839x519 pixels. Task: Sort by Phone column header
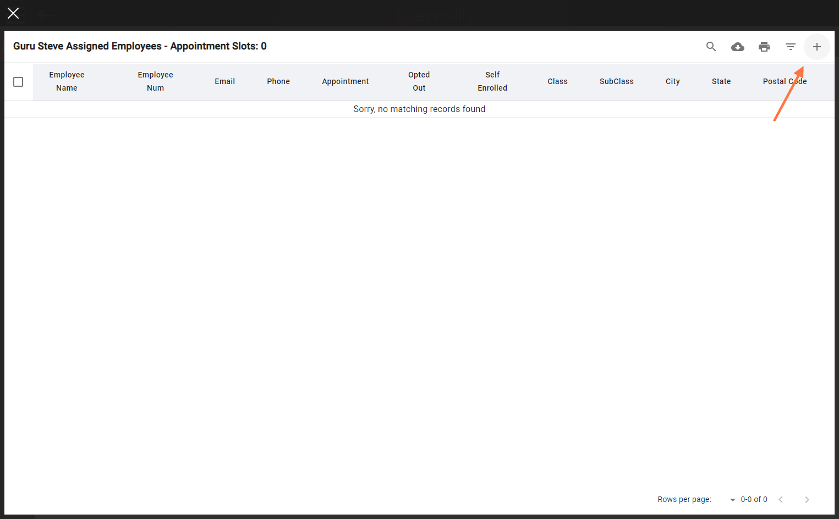(278, 81)
